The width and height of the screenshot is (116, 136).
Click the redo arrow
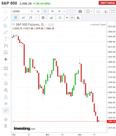tap(72, 18)
